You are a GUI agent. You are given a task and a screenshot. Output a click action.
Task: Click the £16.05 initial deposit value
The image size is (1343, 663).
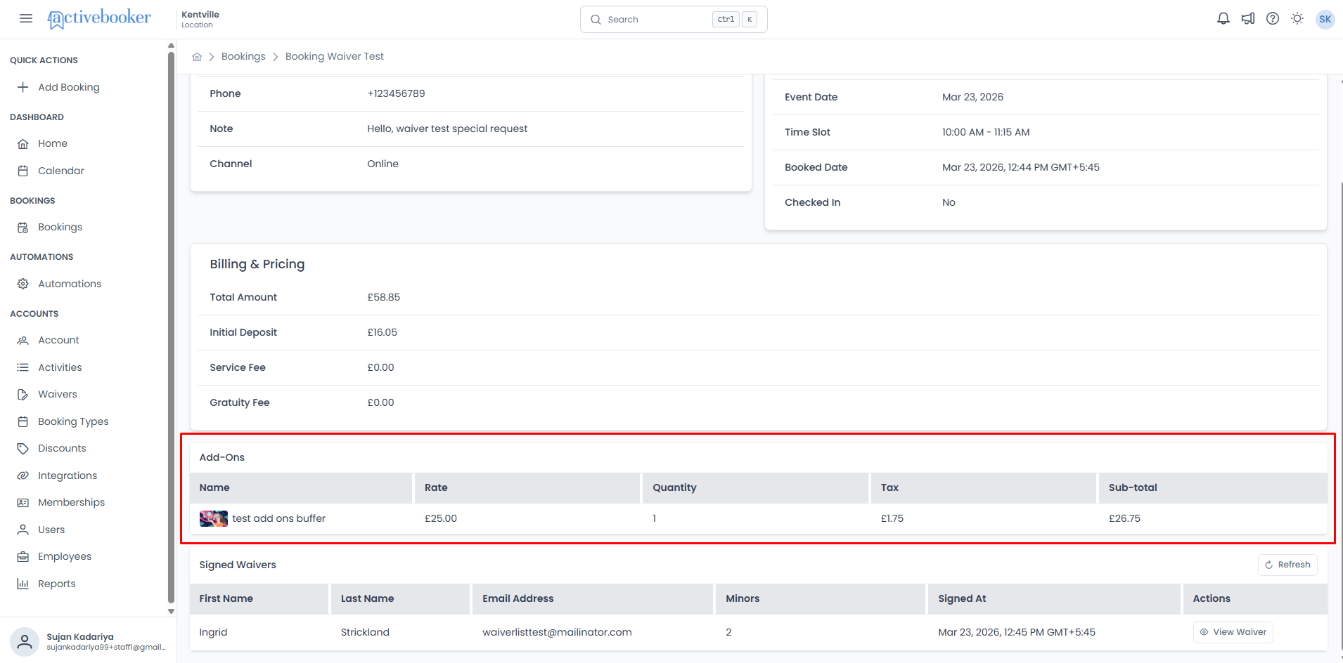click(x=382, y=332)
